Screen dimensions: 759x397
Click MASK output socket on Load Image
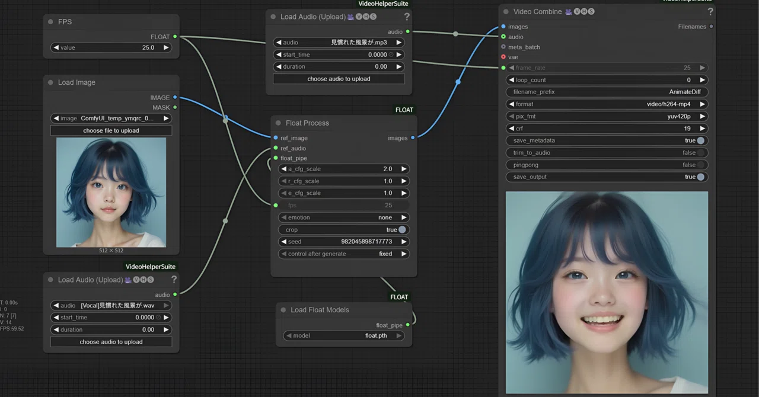(x=175, y=107)
